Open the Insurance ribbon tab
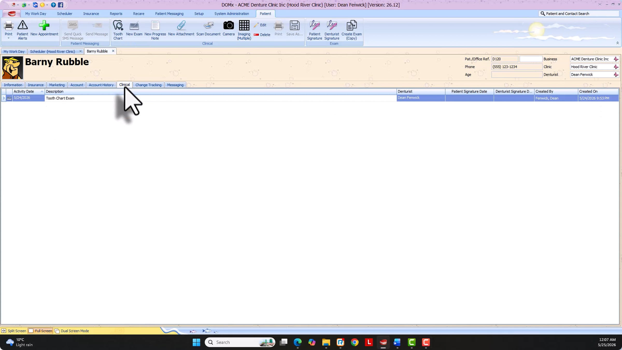622x350 pixels. point(91,13)
